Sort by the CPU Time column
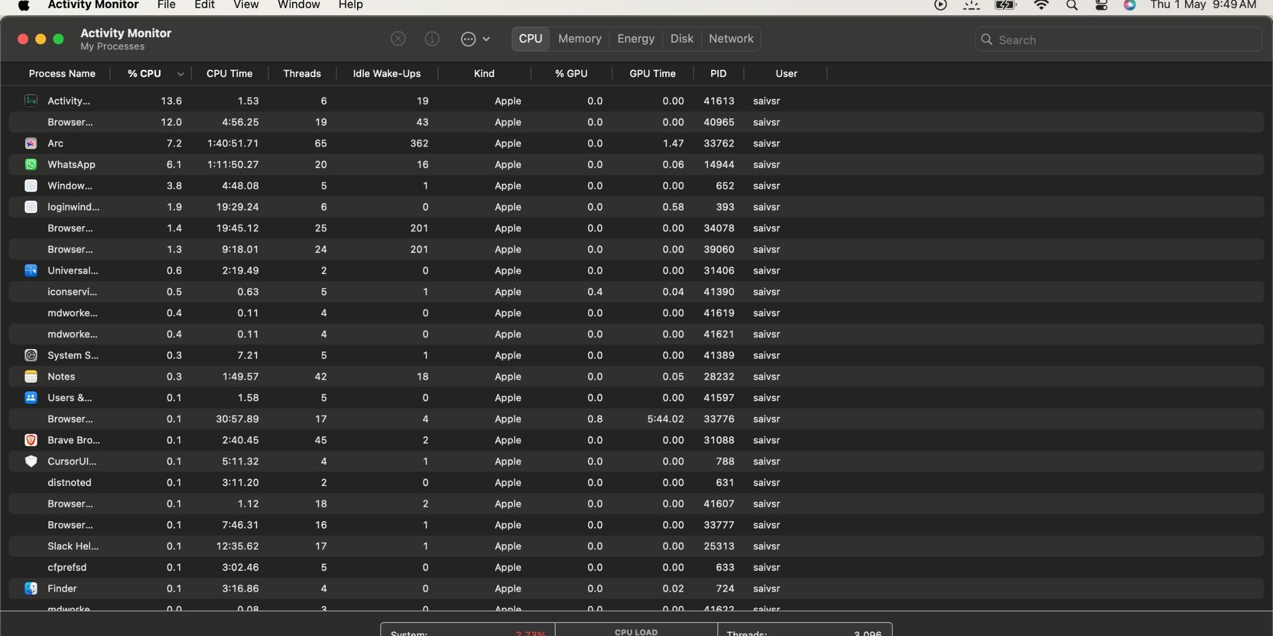Viewport: 1273px width, 636px height. click(x=230, y=73)
